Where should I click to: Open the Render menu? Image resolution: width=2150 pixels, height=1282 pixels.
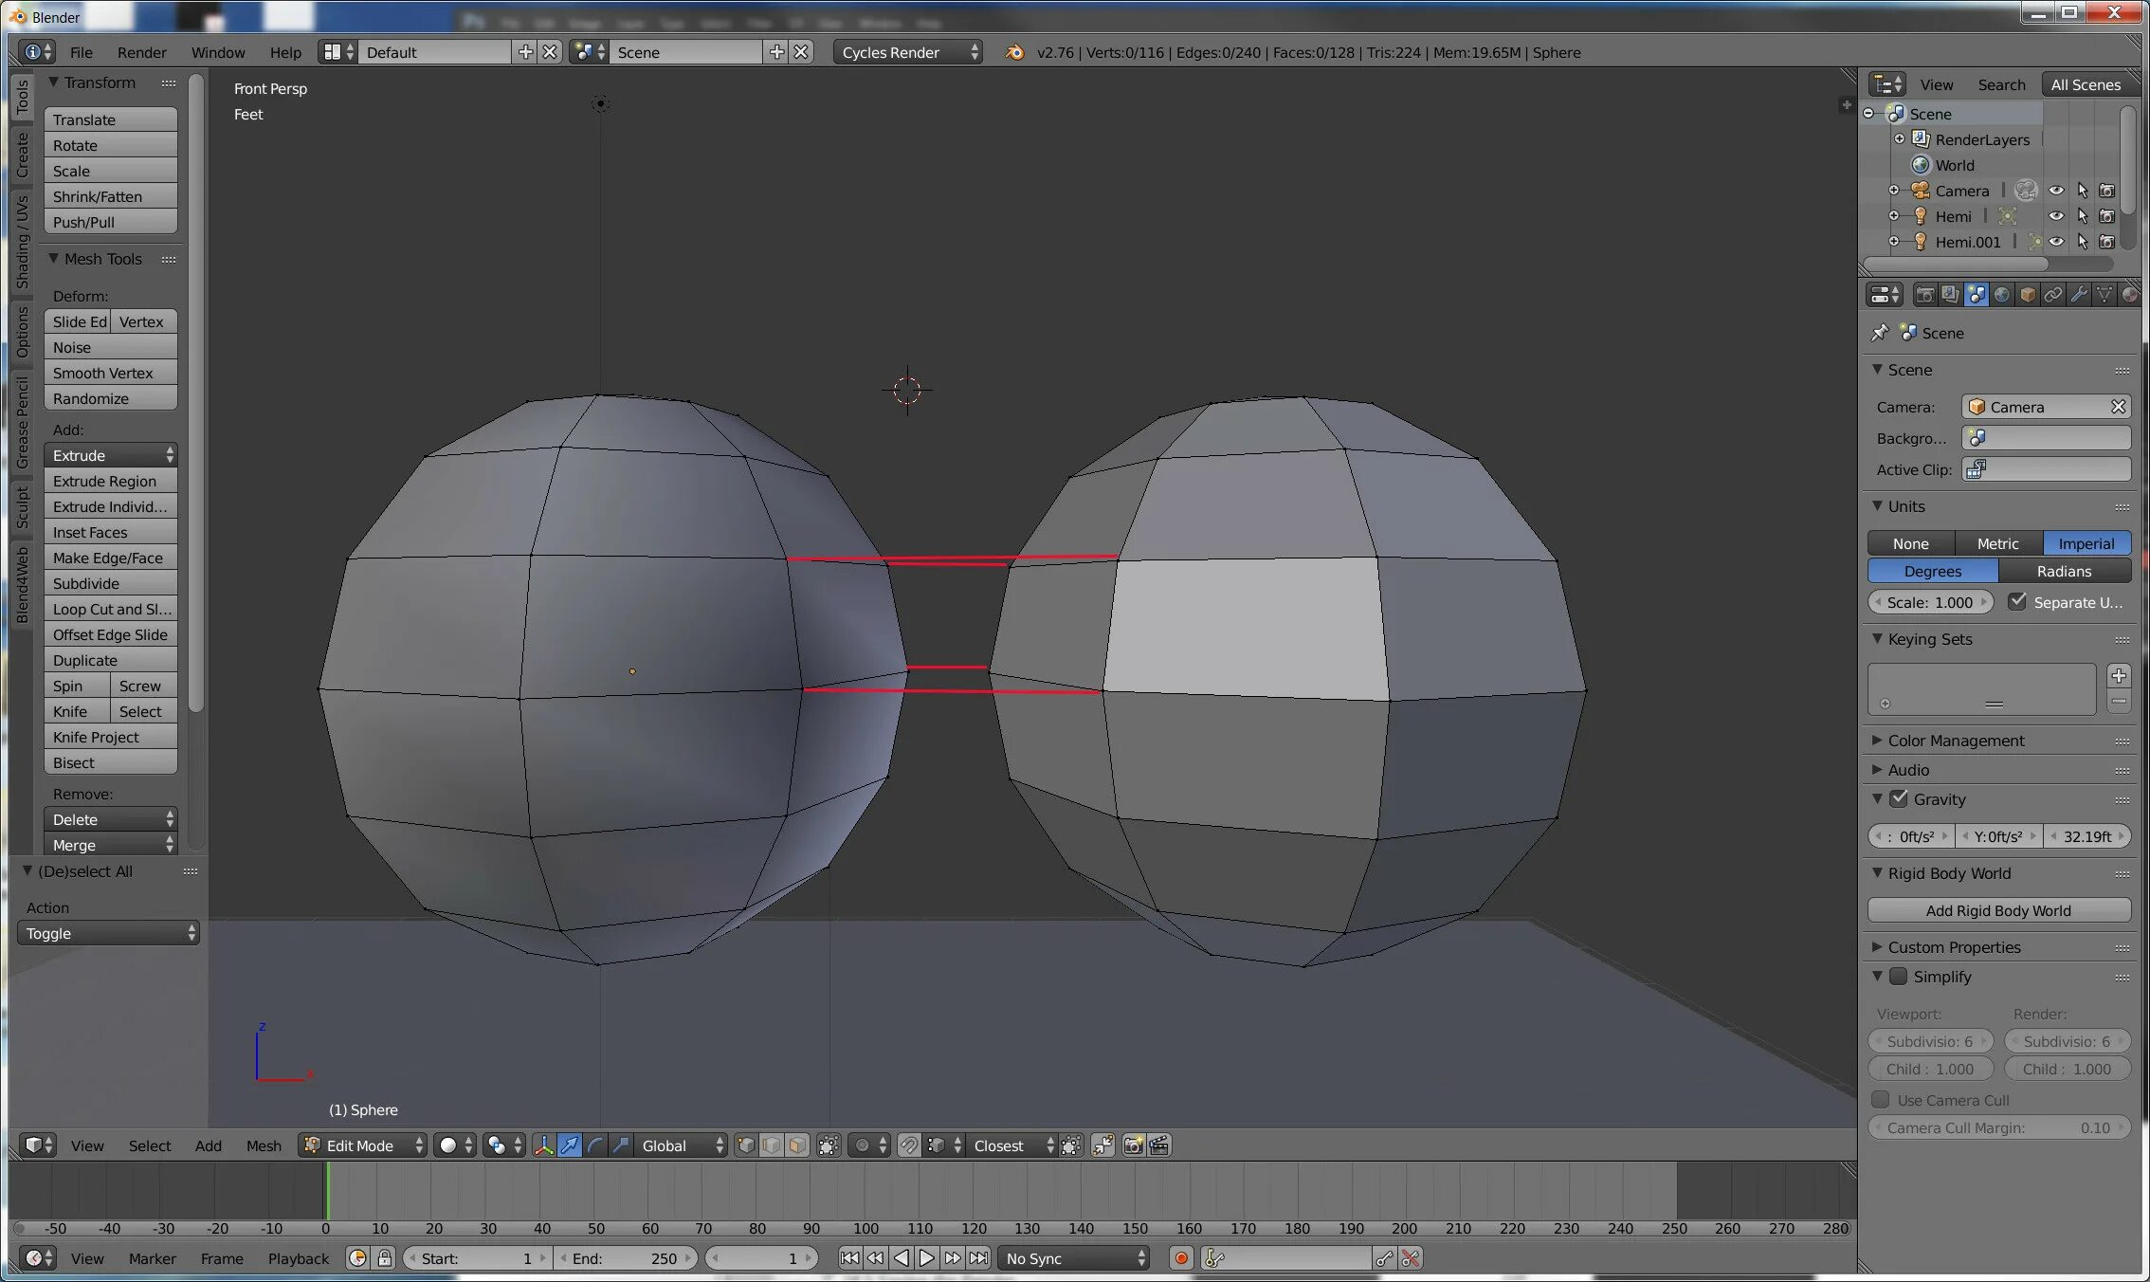click(141, 52)
